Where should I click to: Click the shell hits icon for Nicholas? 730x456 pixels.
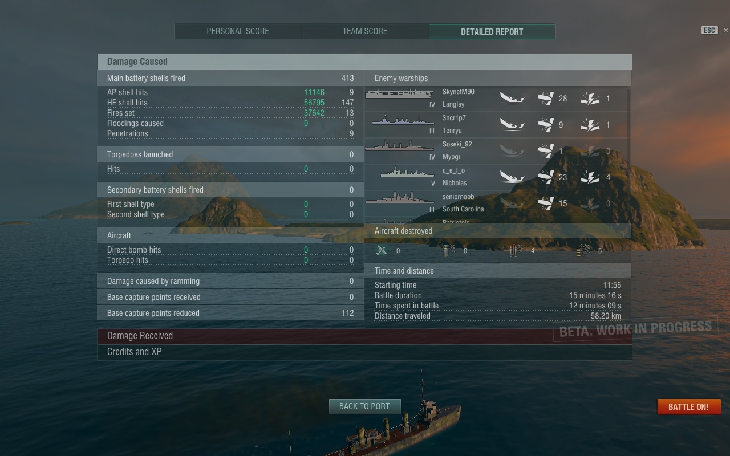546,177
